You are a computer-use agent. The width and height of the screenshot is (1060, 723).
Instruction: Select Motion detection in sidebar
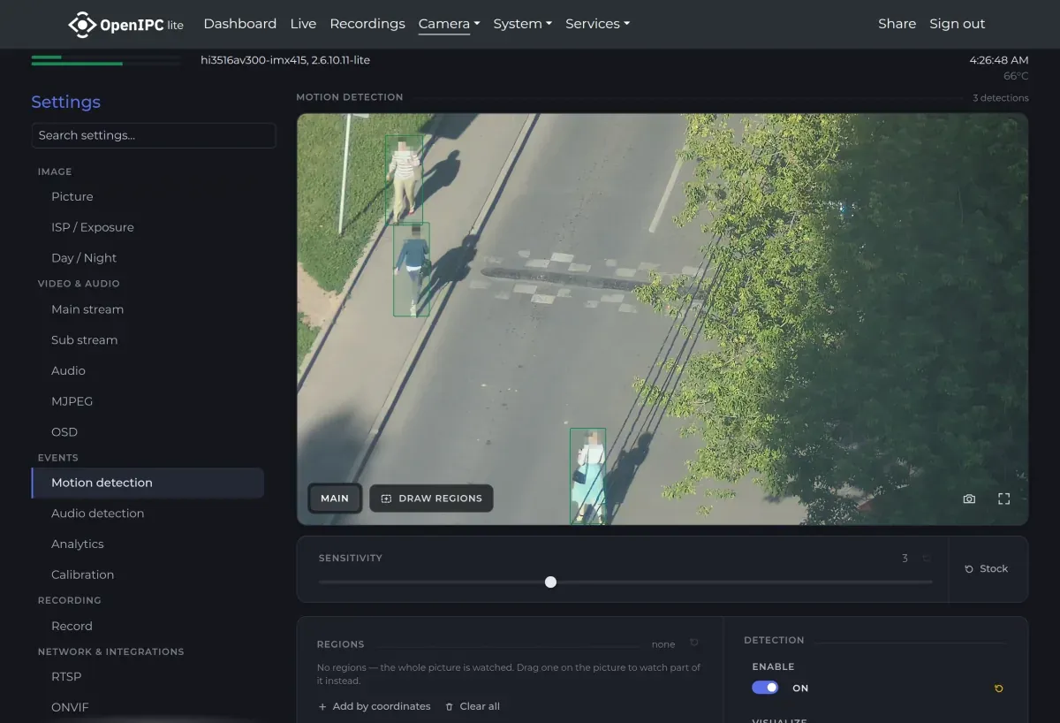(148, 483)
